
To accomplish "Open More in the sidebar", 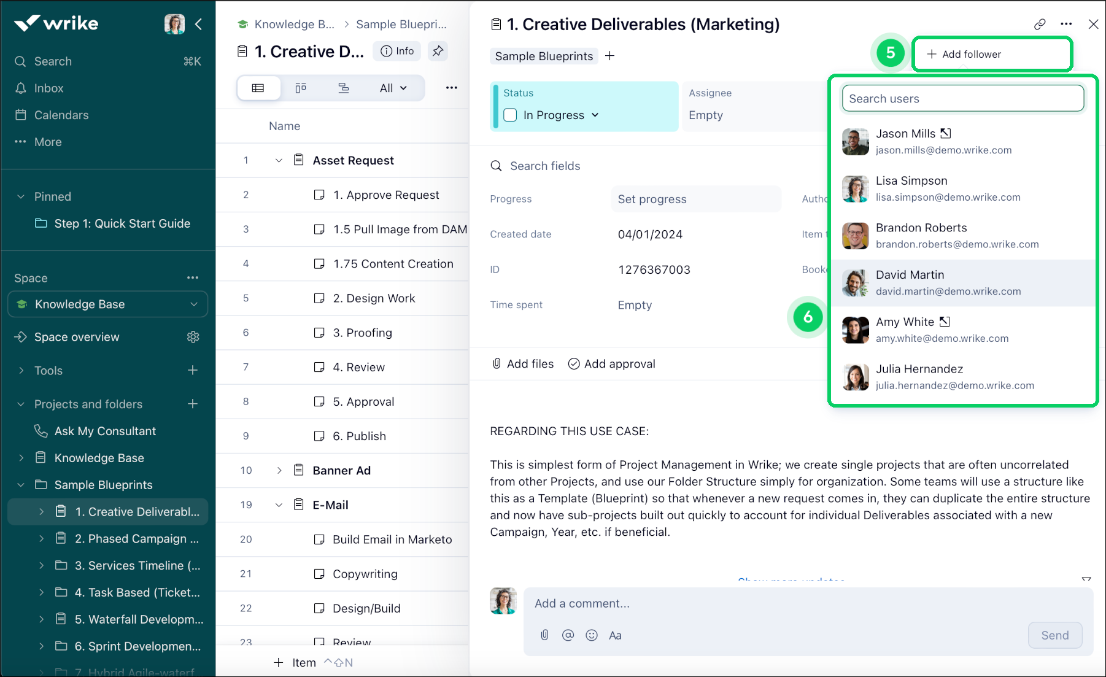I will (x=48, y=142).
